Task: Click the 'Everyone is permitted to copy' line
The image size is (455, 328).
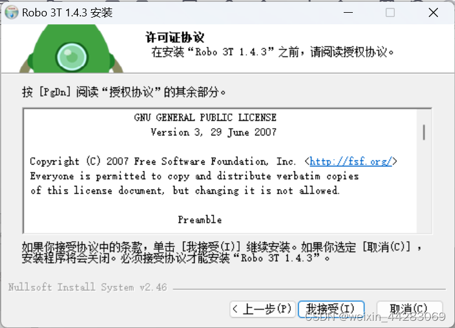Action: coord(194,176)
